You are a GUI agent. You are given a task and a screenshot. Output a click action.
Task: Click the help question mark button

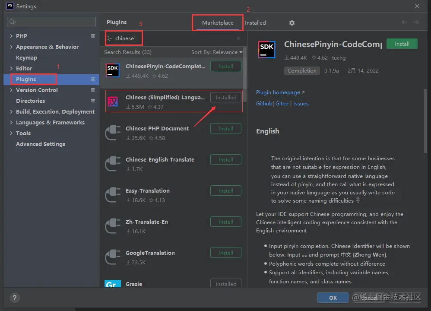click(15, 298)
